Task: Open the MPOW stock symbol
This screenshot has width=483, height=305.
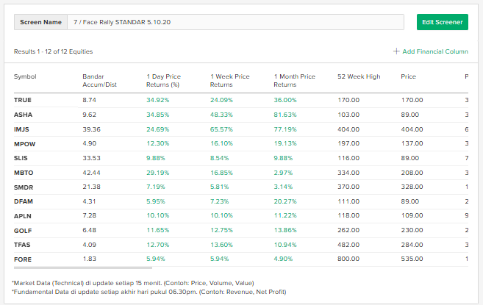Action: [x=24, y=143]
